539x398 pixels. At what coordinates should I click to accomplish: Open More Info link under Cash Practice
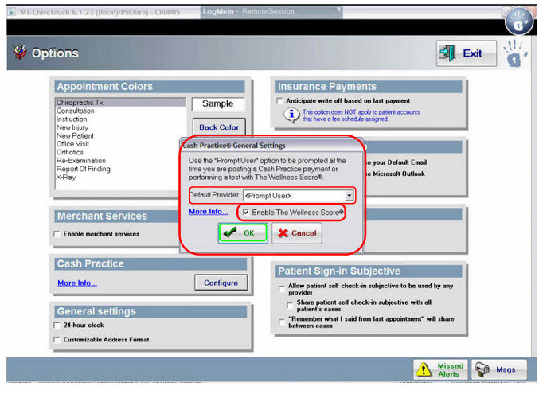point(77,283)
